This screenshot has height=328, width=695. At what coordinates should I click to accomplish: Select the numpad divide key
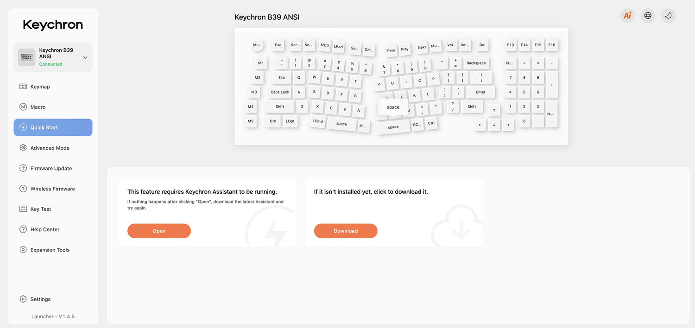coord(524,63)
